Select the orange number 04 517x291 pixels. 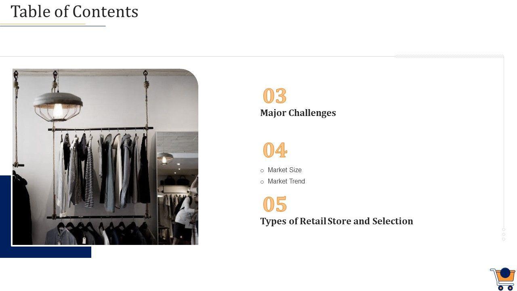275,150
